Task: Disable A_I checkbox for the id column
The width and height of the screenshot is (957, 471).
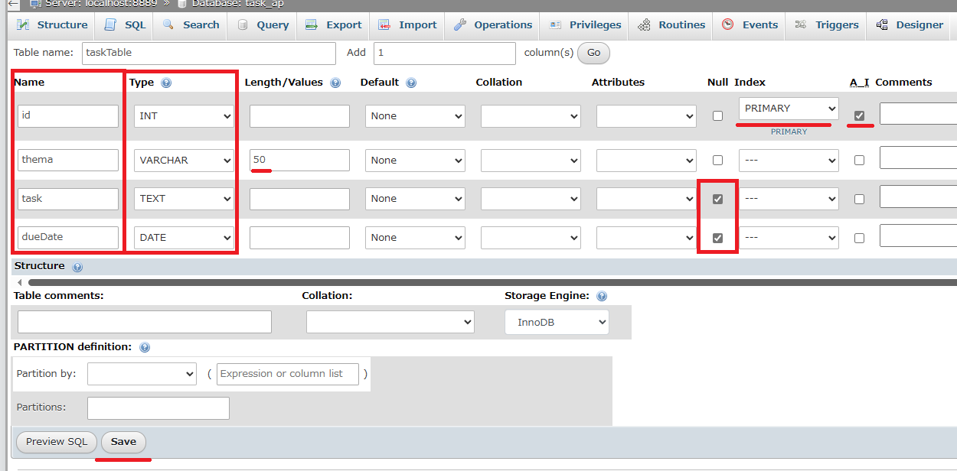Action: click(859, 116)
